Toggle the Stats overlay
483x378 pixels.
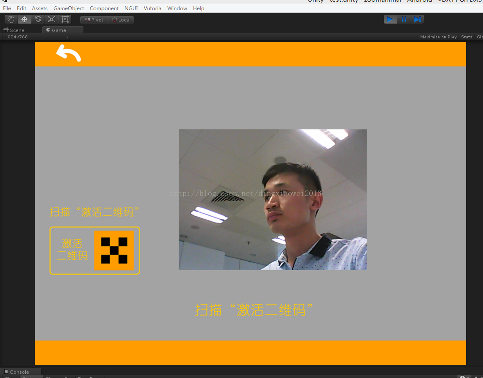click(x=467, y=37)
